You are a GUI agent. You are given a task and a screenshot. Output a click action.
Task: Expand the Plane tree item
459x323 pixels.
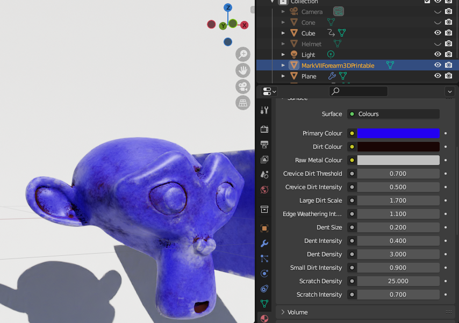click(283, 76)
